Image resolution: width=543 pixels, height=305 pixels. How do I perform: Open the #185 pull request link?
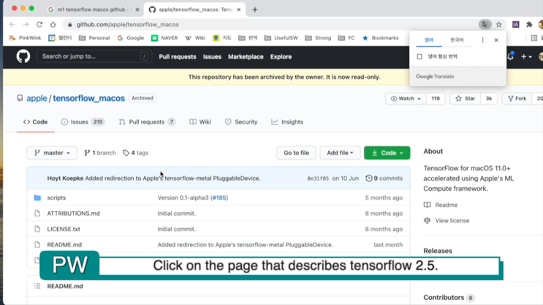220,198
